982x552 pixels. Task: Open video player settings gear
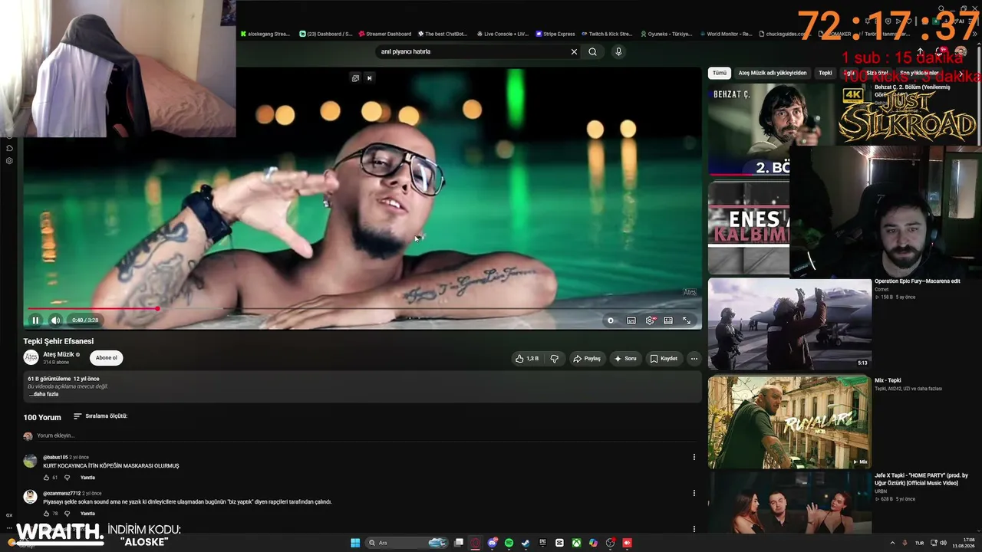[x=650, y=320]
